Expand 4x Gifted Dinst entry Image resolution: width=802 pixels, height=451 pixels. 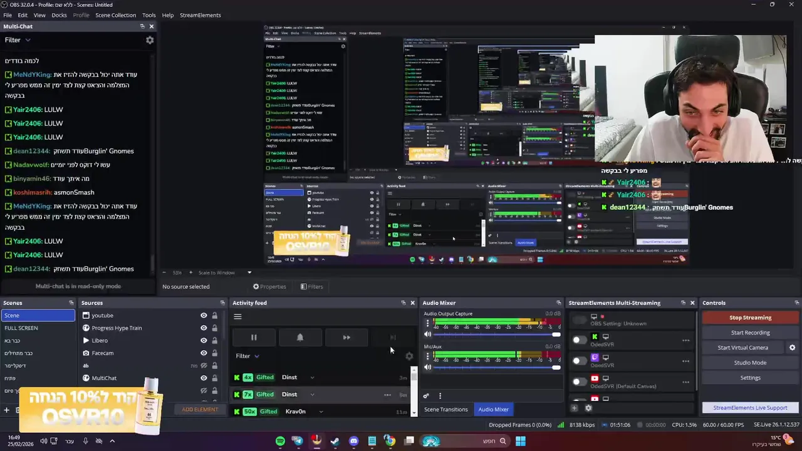click(x=312, y=378)
